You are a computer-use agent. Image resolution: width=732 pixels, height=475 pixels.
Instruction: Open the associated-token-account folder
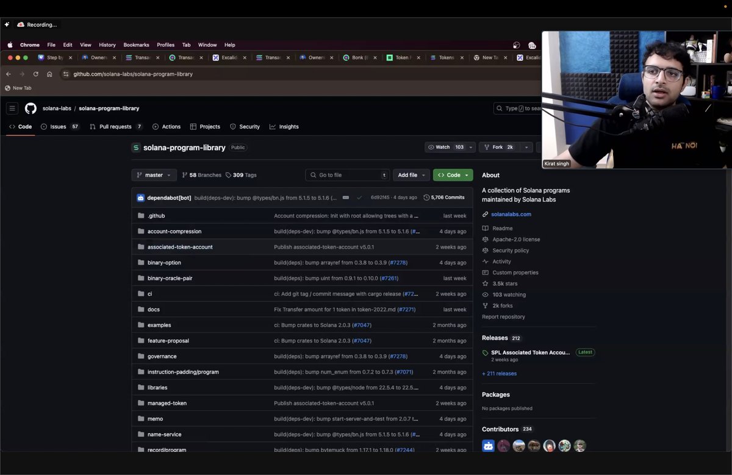click(180, 247)
